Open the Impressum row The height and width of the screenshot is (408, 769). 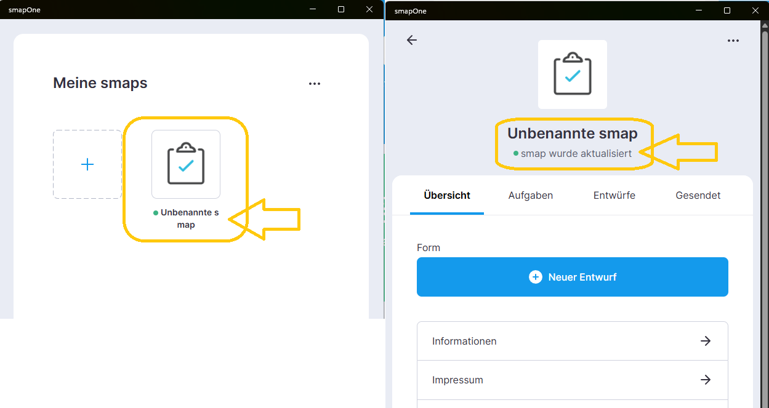click(x=573, y=380)
